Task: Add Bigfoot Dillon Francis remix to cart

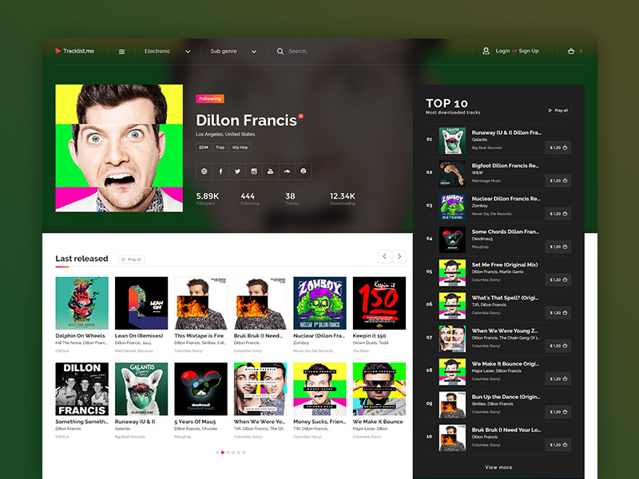Action: (558, 180)
